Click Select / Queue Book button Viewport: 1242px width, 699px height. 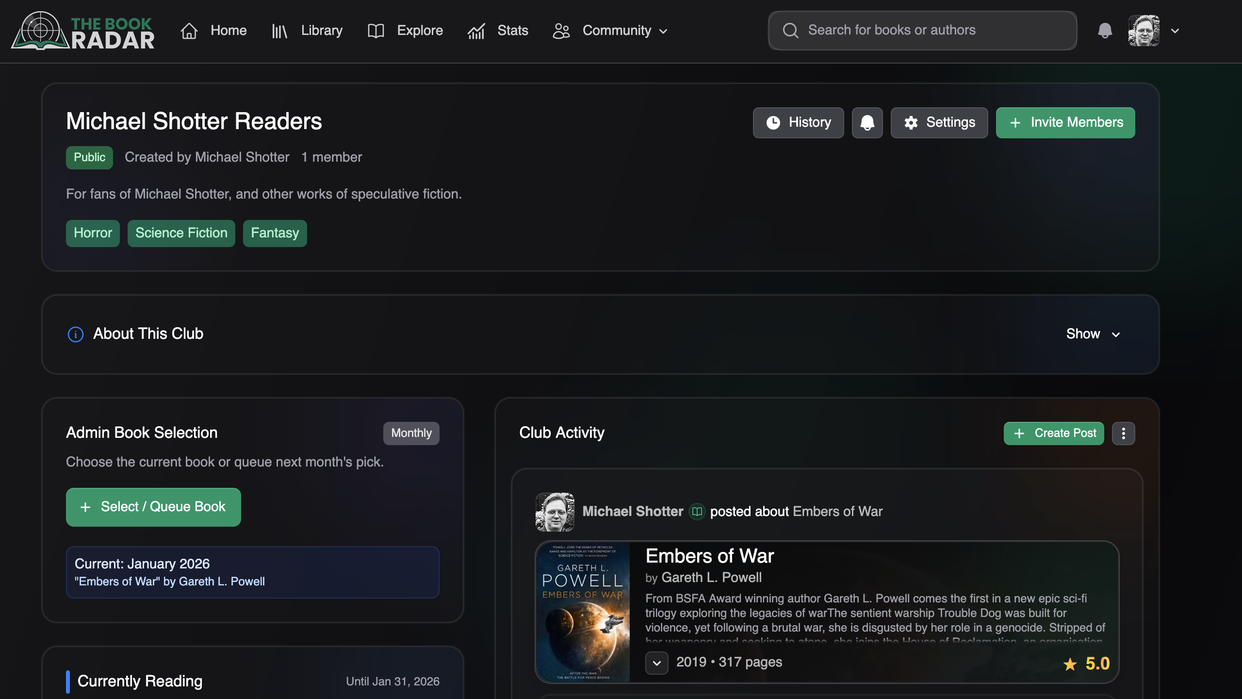click(x=153, y=507)
